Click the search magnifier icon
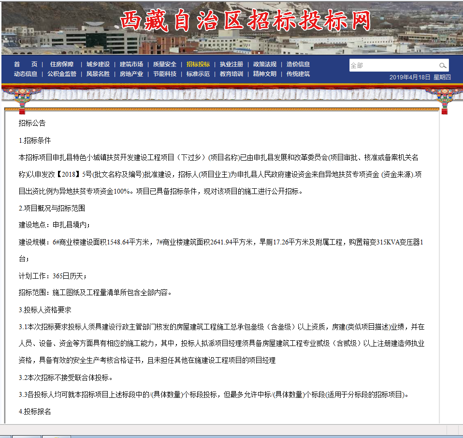463x438 pixels. click(x=442, y=65)
